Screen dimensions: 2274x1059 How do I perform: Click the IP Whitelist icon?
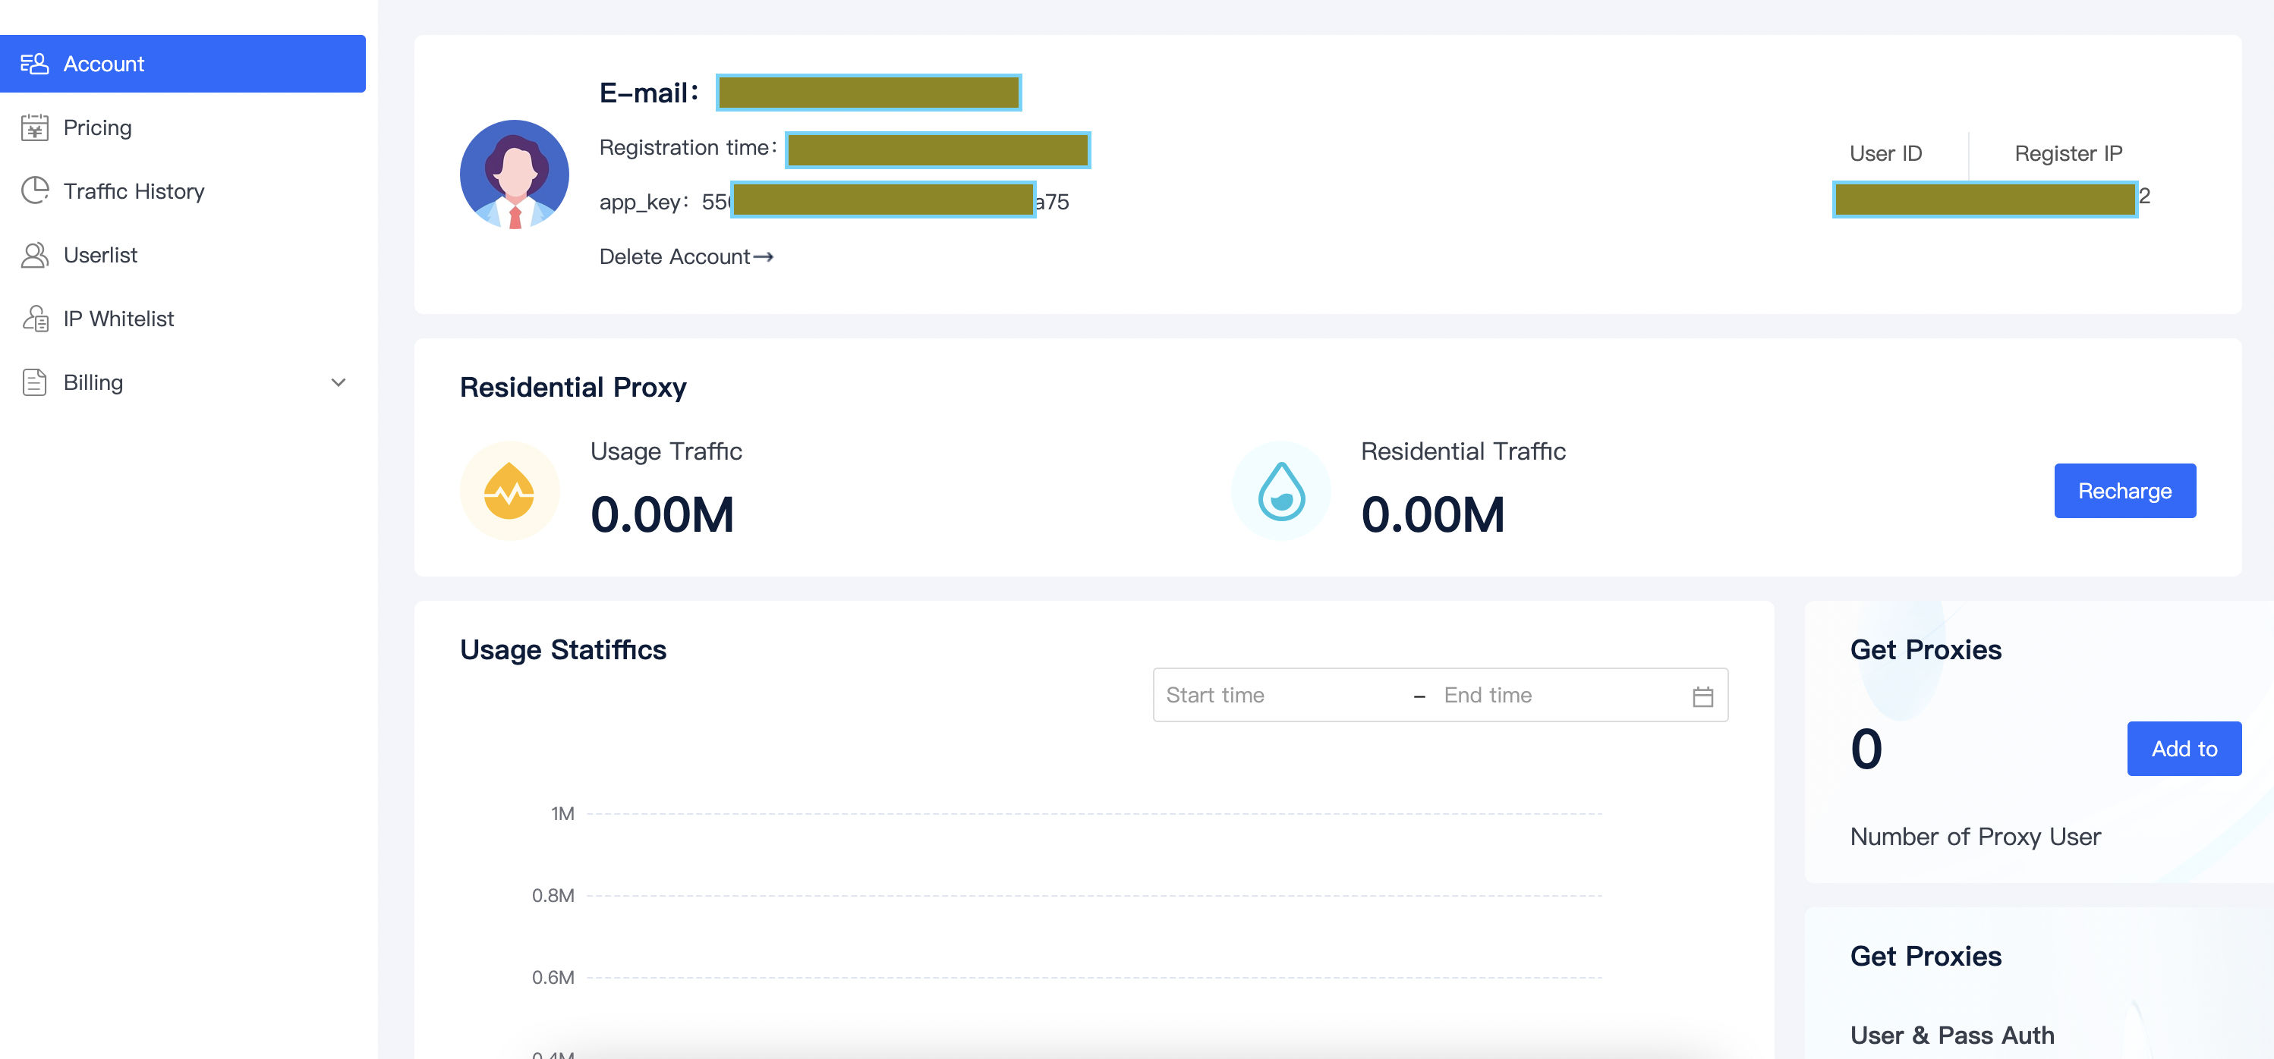(x=34, y=319)
